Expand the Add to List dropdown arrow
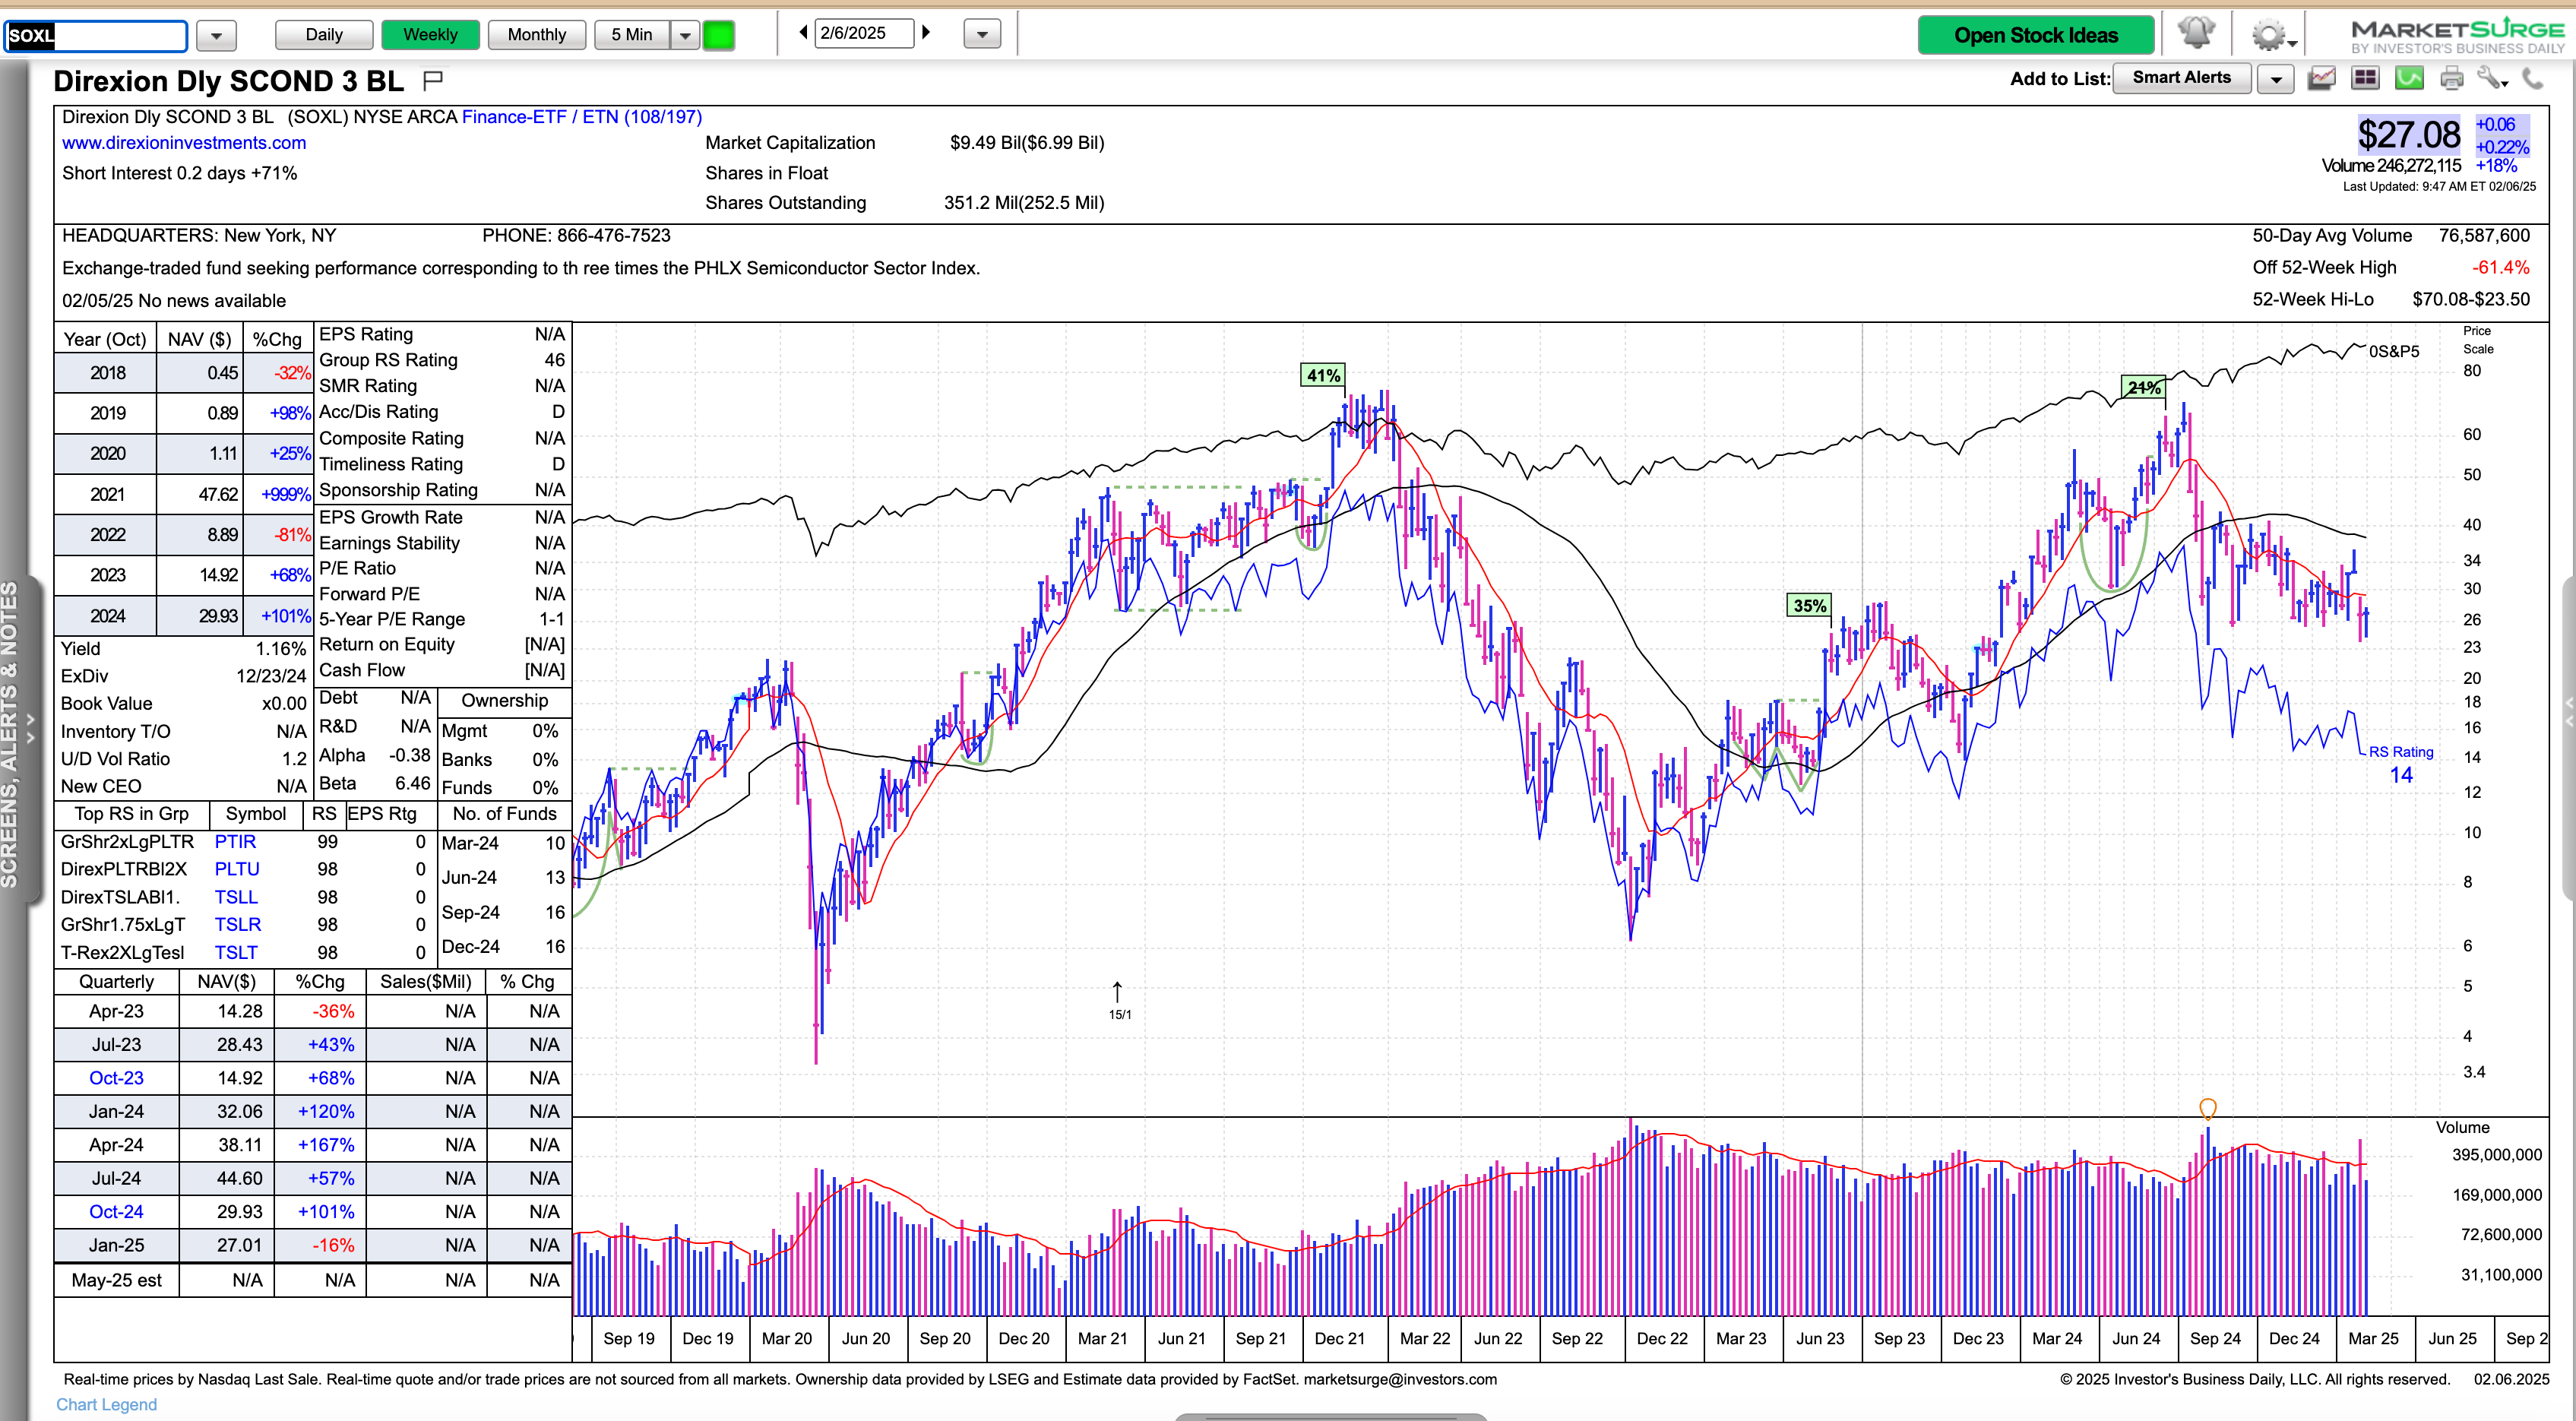The height and width of the screenshot is (1421, 2576). click(x=2276, y=78)
